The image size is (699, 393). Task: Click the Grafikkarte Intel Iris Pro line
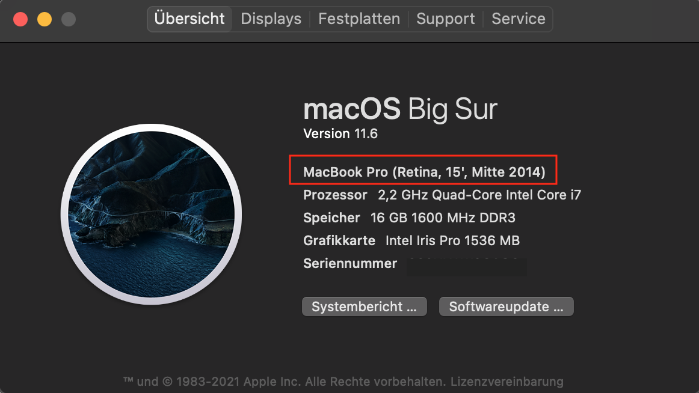click(x=411, y=241)
